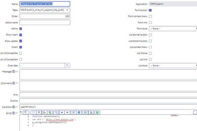The image size is (197, 131).
Task: Enable the List bottom button checkbox
Action: [x=150, y=41]
